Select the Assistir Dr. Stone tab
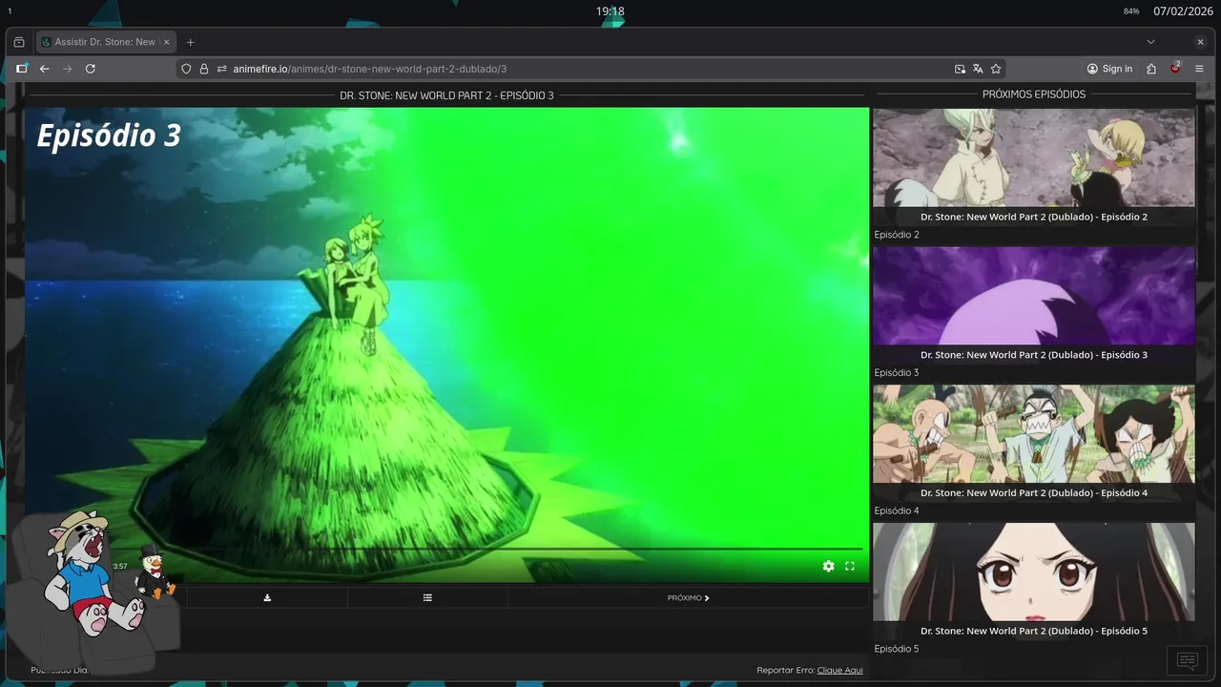Screen dimensions: 1221x687 (x=105, y=42)
